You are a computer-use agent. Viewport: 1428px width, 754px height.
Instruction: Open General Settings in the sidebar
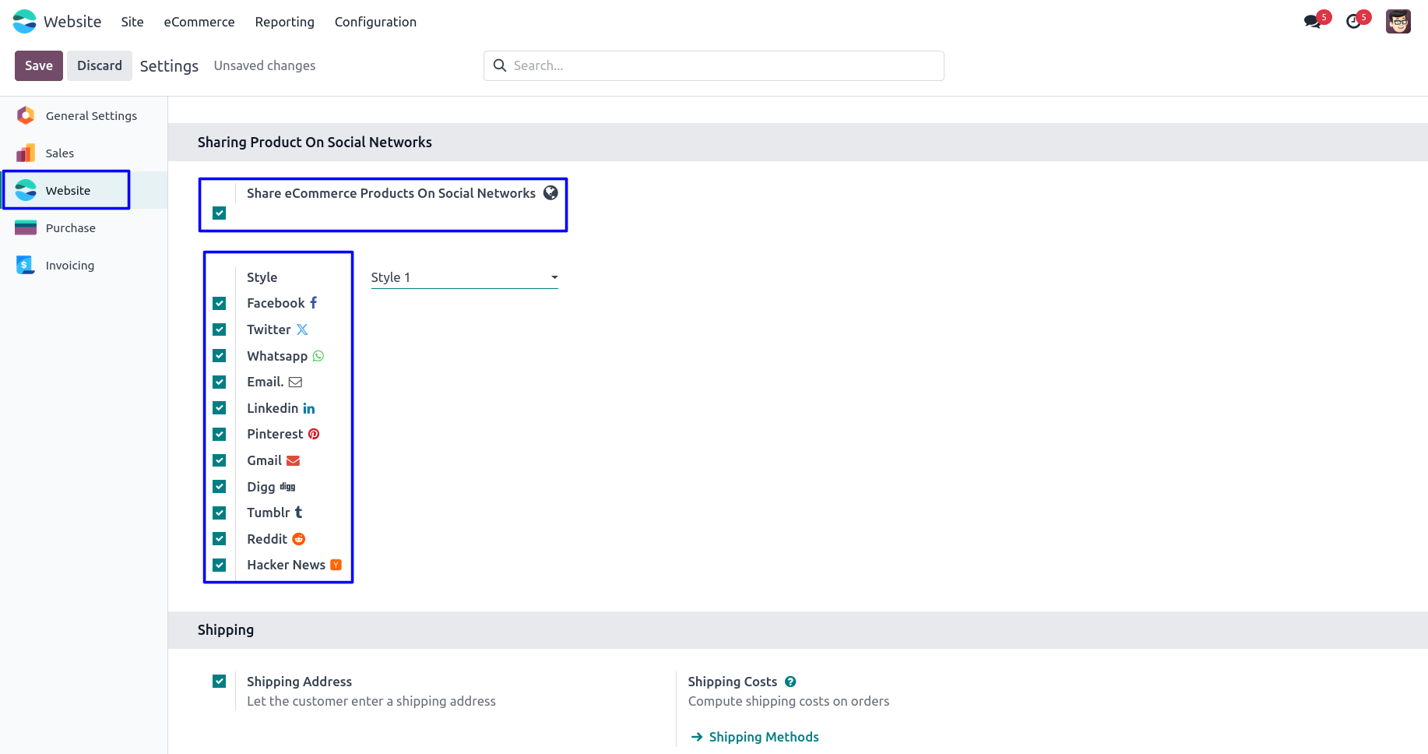tap(91, 116)
